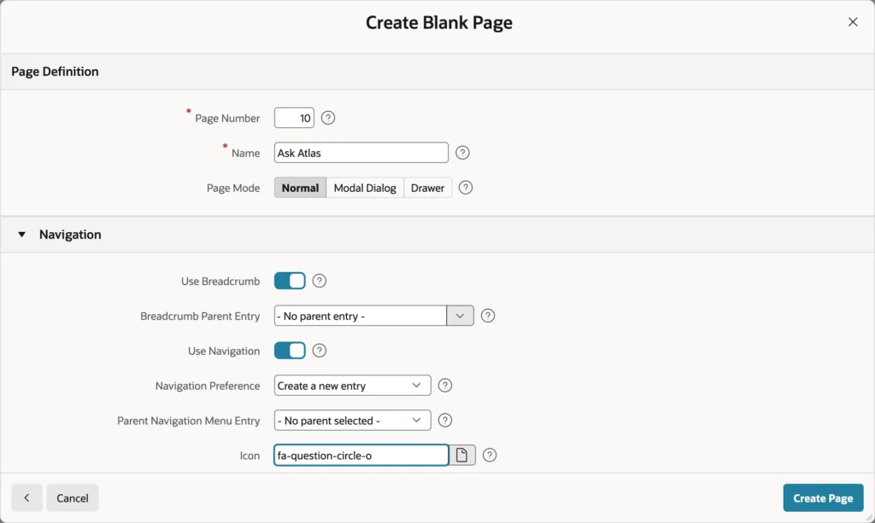Click the Create Page button
Image resolution: width=875 pixels, height=523 pixels.
coord(823,498)
